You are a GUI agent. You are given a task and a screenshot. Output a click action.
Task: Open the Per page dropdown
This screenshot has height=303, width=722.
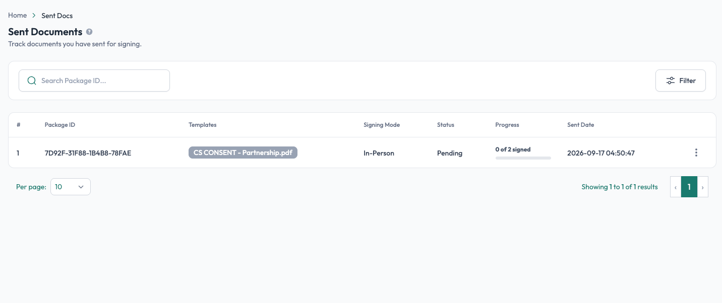tap(71, 187)
